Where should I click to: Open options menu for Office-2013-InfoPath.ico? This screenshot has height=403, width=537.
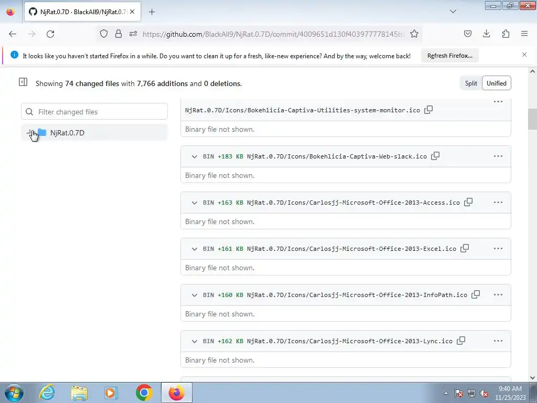(498, 295)
